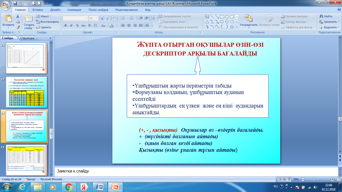Image resolution: width=342 pixels, height=192 pixels.
Task: Clear all text formatting
Action: (114, 18)
